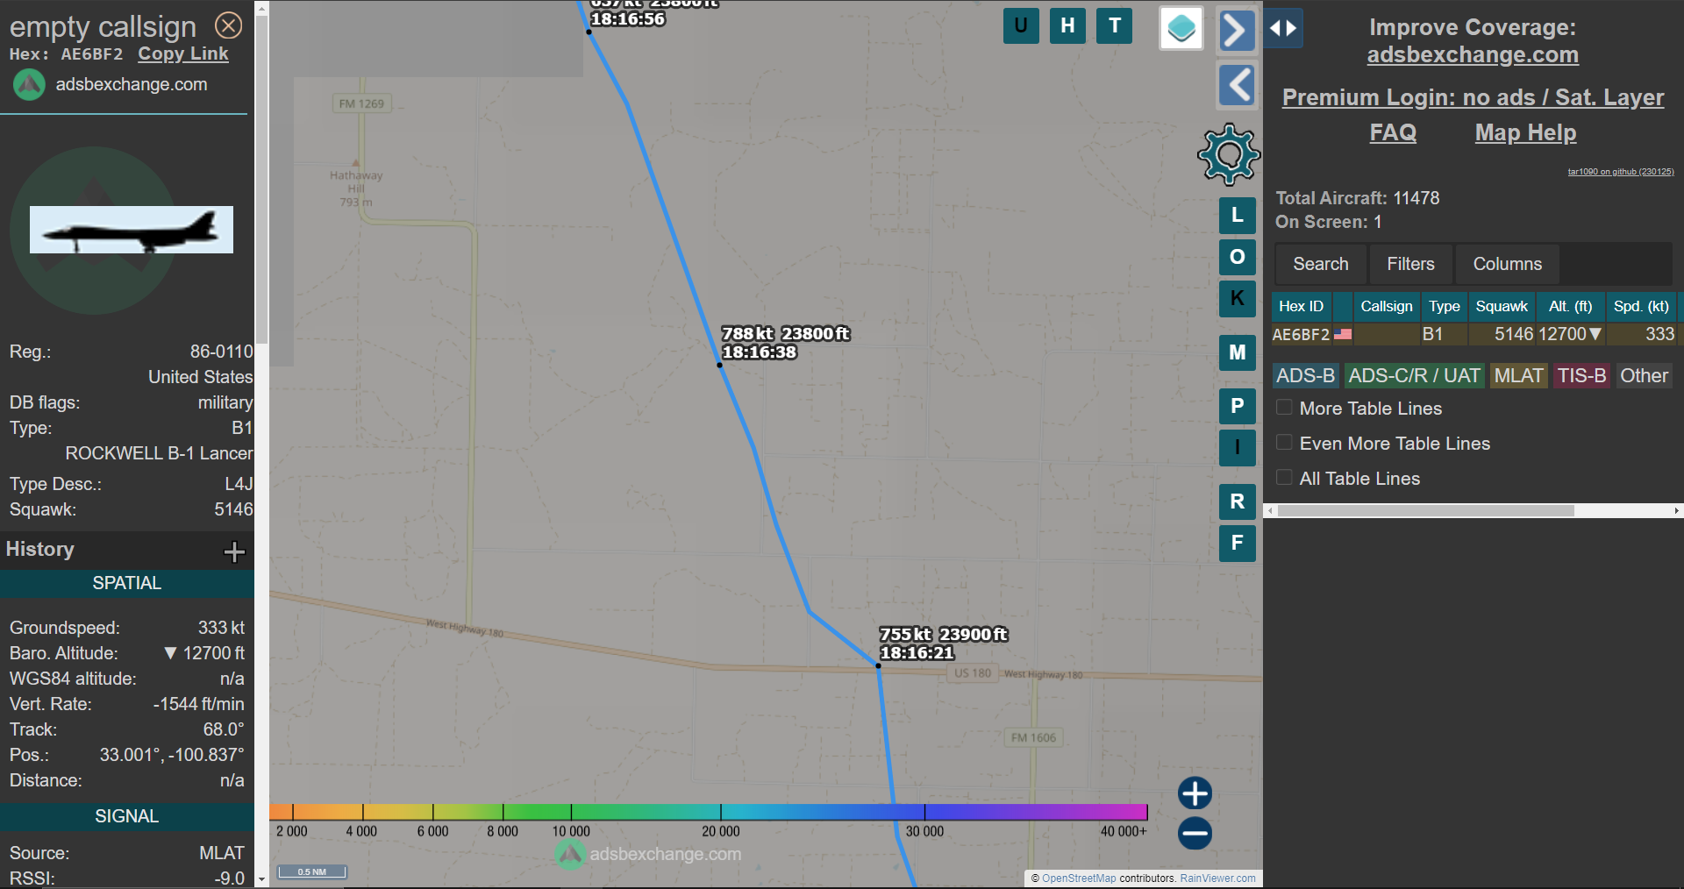This screenshot has width=1684, height=889.
Task: Switch to the Columns tab
Action: tap(1507, 264)
